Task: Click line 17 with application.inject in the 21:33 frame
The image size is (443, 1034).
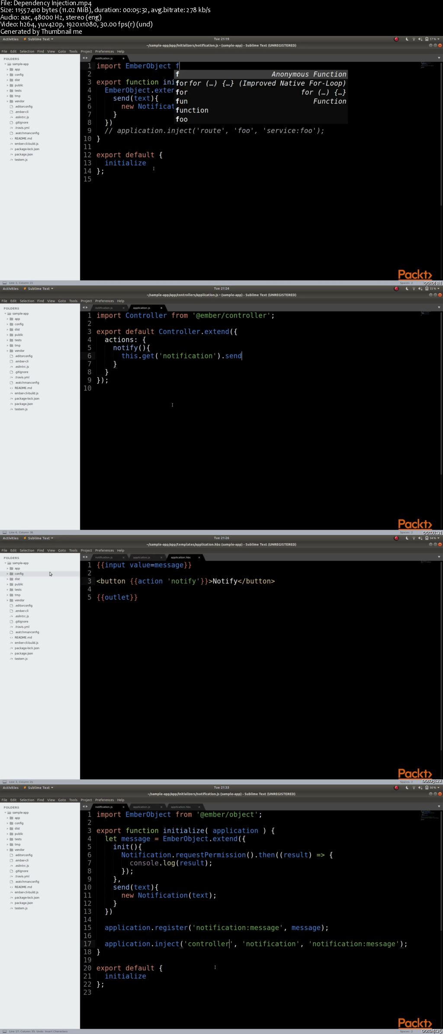Action: point(256,944)
